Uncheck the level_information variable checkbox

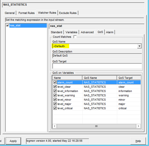[55, 91]
